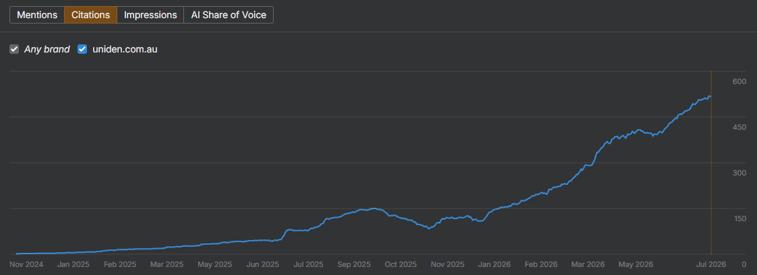Toggle the uniden.com.au checkbox
This screenshot has height=275, width=757.
pos(82,49)
